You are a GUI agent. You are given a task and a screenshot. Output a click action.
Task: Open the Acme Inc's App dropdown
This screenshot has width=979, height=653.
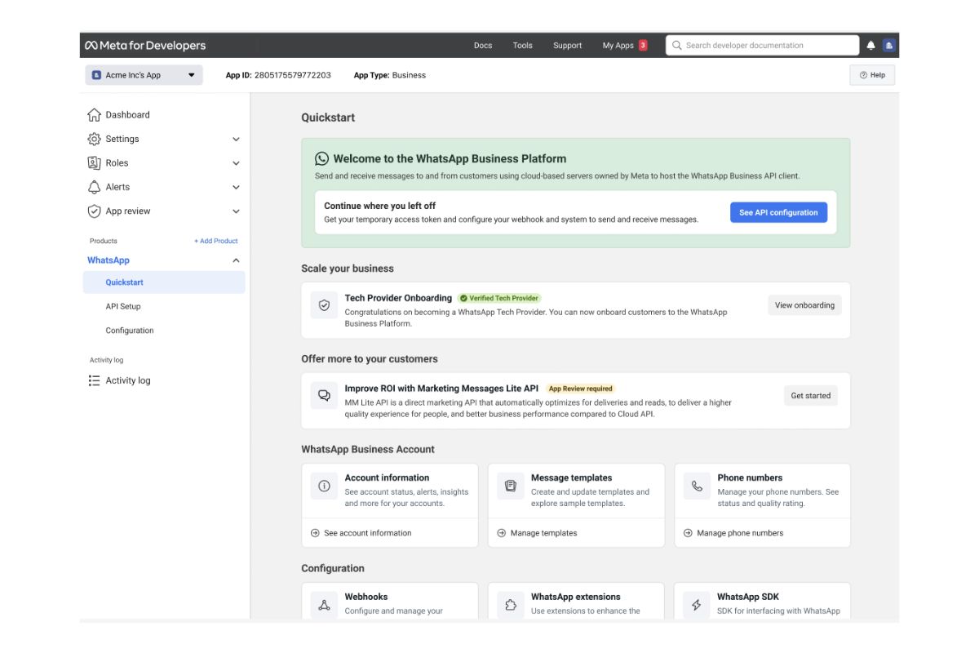144,75
